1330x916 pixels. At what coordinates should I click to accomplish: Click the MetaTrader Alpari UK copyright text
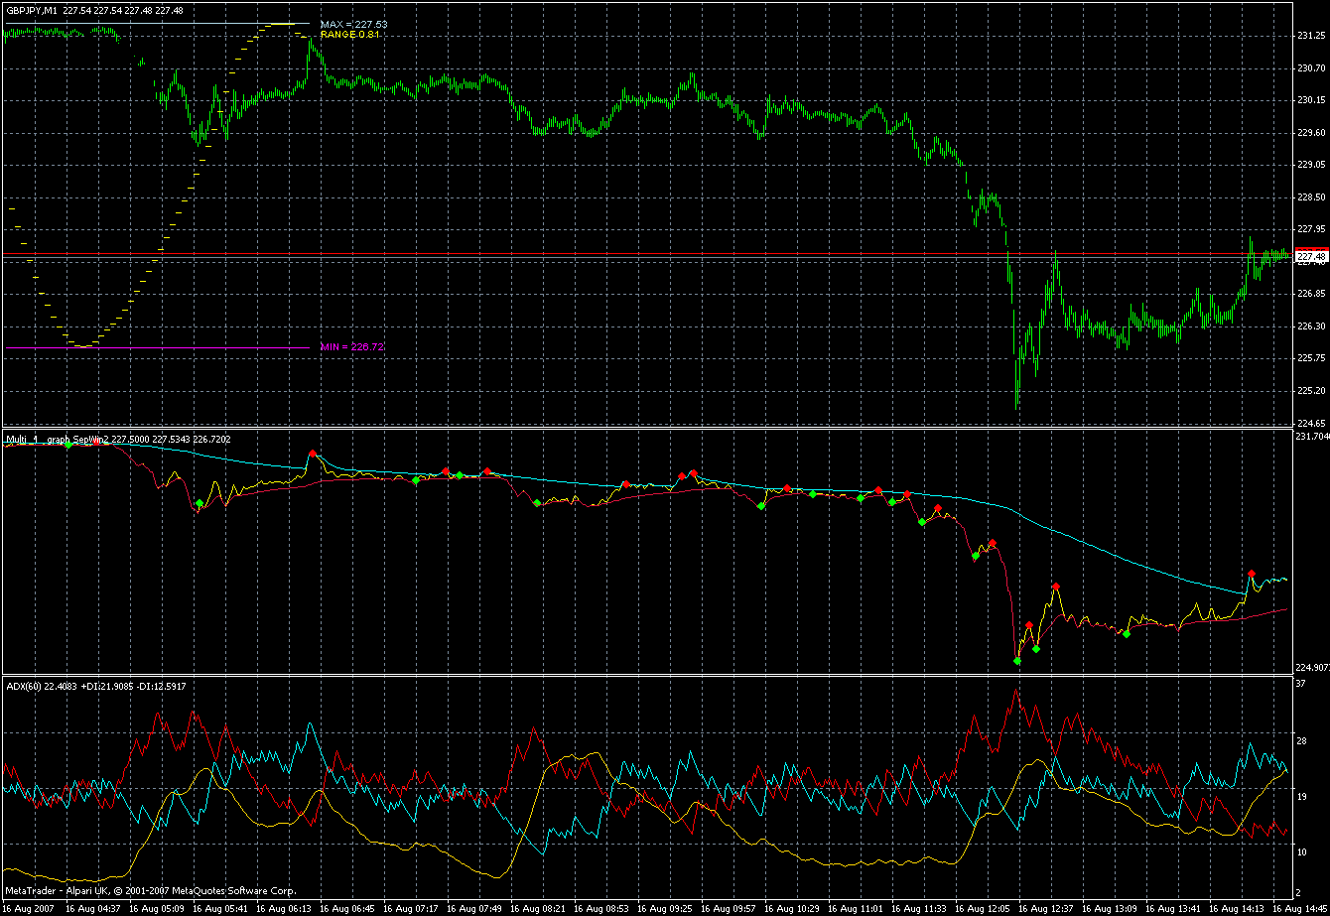pyautogui.click(x=149, y=892)
